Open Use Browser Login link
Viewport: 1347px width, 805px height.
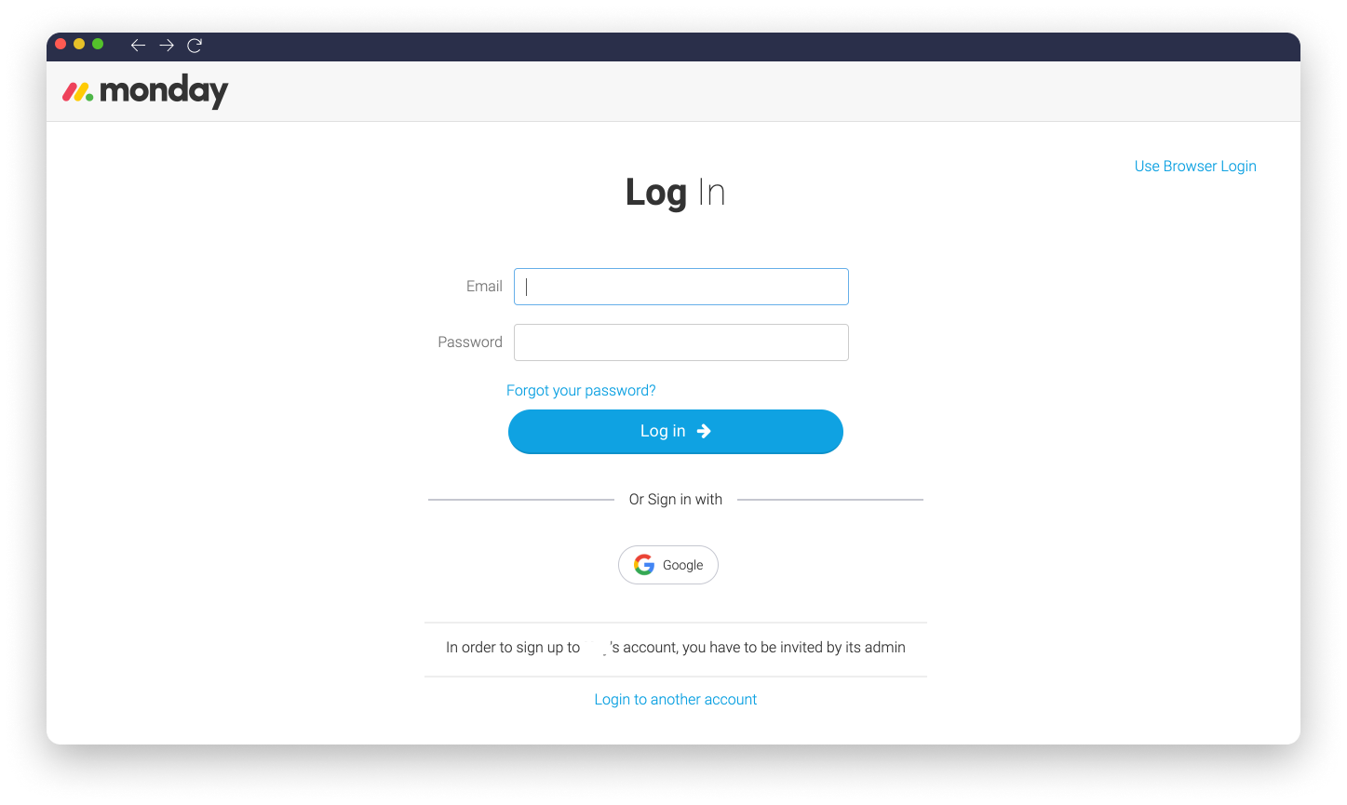coord(1195,166)
